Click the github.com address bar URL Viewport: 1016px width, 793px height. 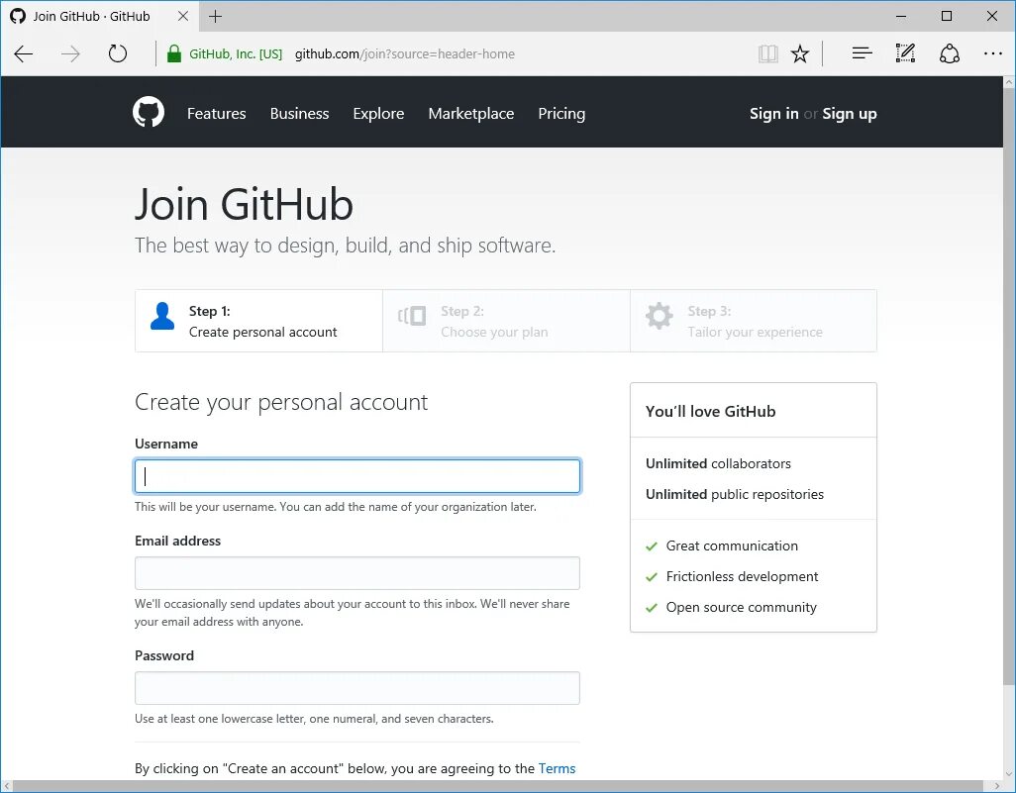[405, 53]
